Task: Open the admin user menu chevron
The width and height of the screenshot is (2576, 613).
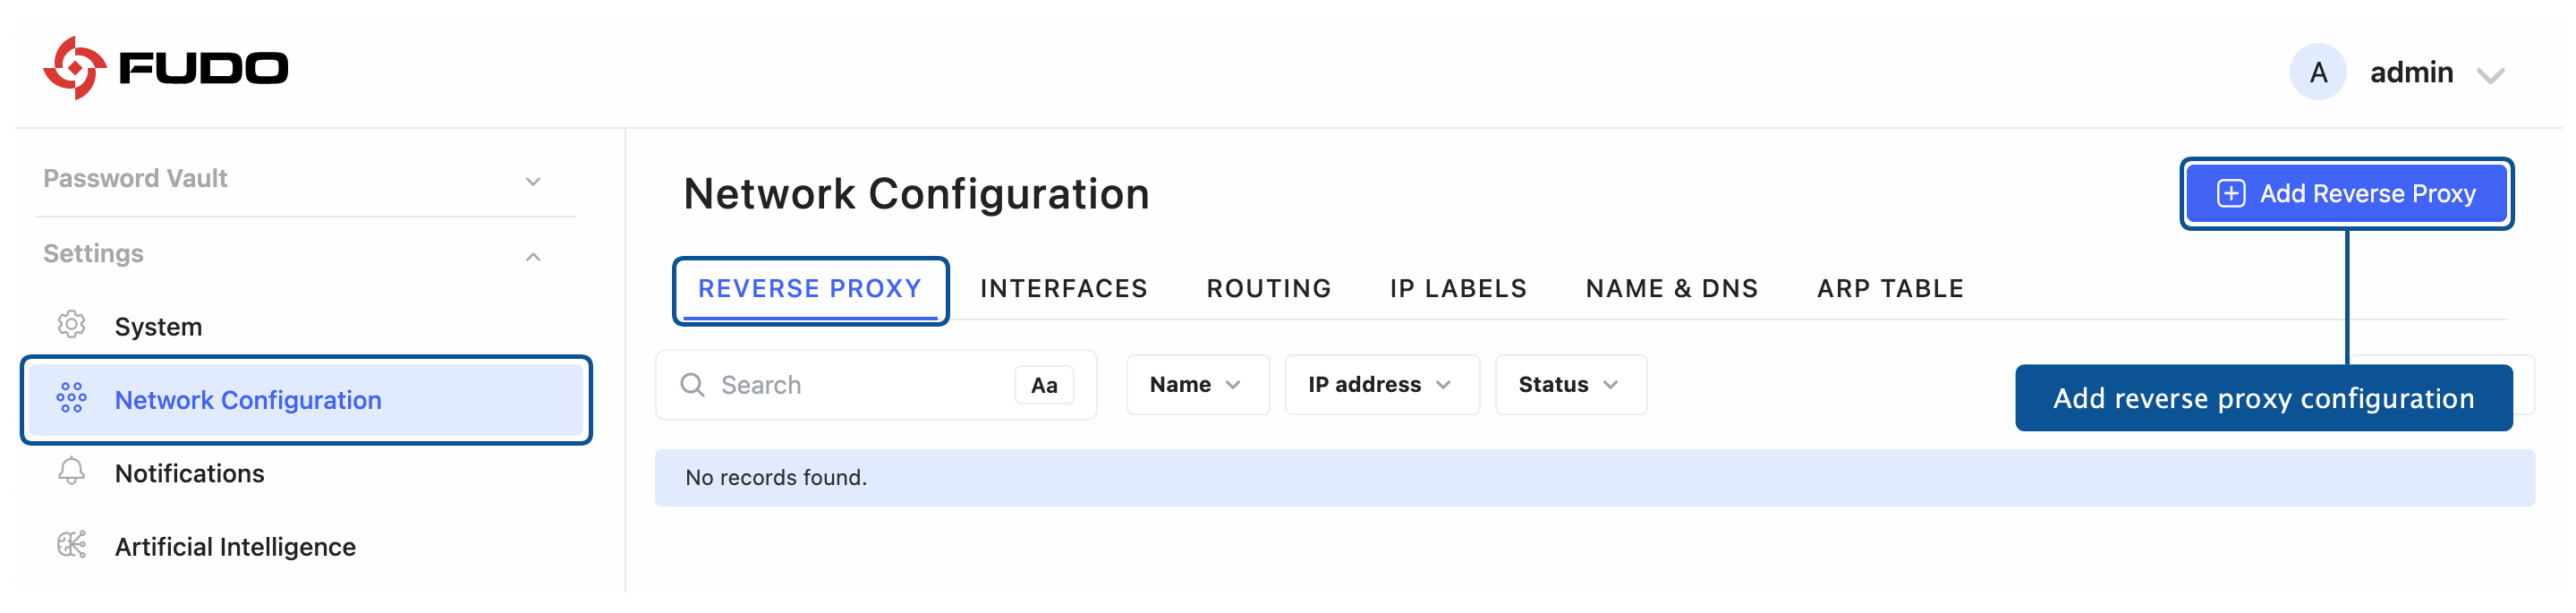Action: pyautogui.click(x=2489, y=75)
